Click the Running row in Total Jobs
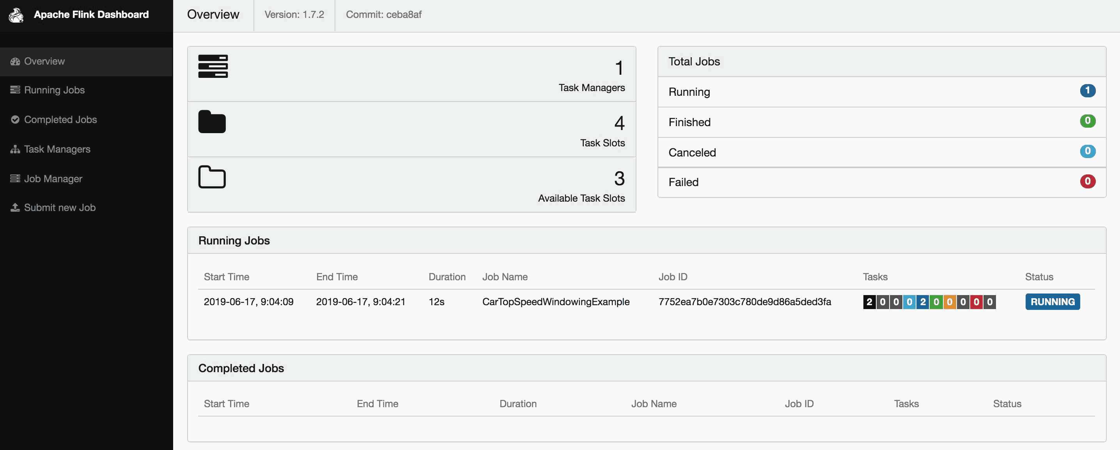 coord(882,92)
